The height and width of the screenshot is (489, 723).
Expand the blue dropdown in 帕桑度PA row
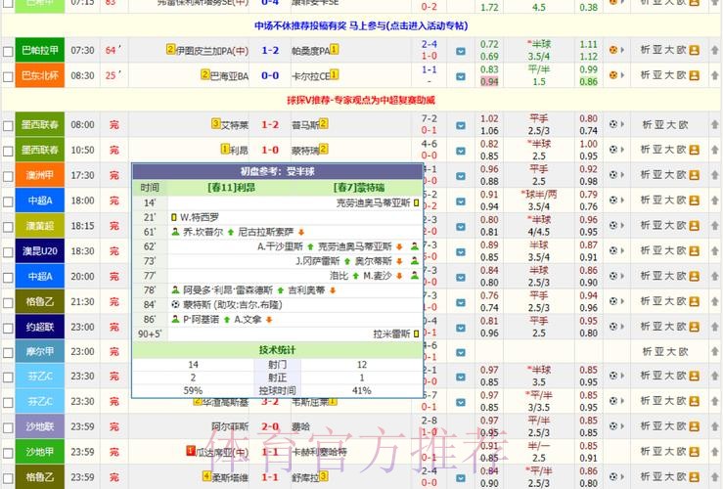coord(460,50)
